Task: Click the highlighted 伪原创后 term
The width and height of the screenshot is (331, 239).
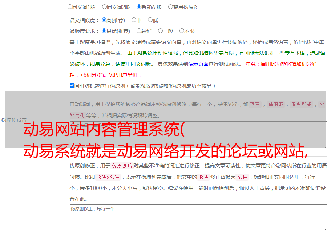Action: [122, 166]
